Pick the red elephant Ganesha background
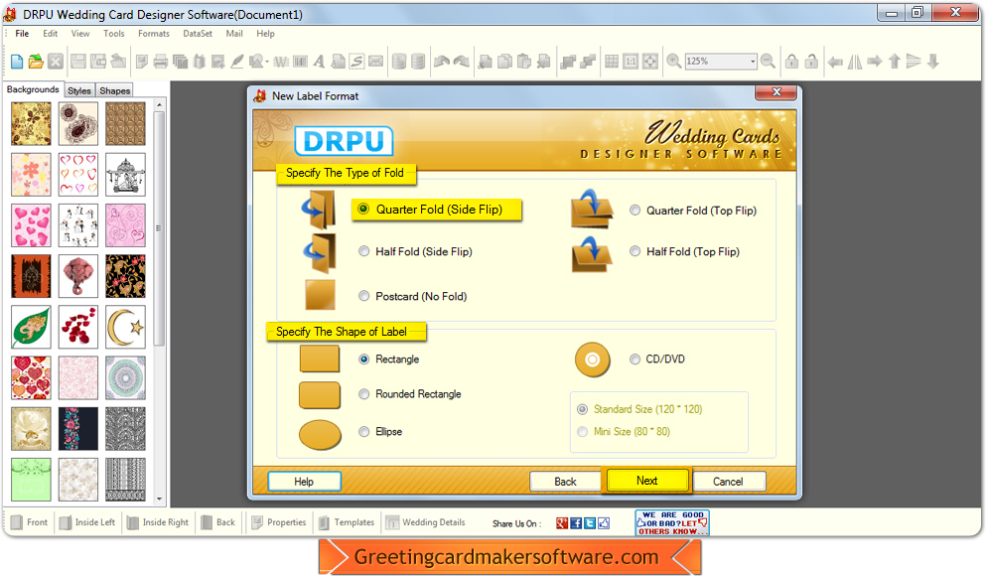Screen dimensions: 986x576 tap(78, 276)
